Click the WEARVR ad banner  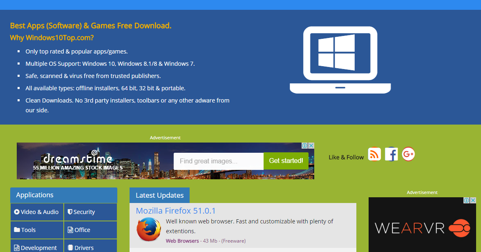422,225
